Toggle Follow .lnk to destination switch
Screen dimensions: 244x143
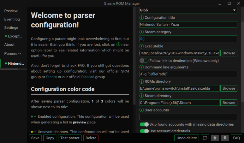[144, 61]
